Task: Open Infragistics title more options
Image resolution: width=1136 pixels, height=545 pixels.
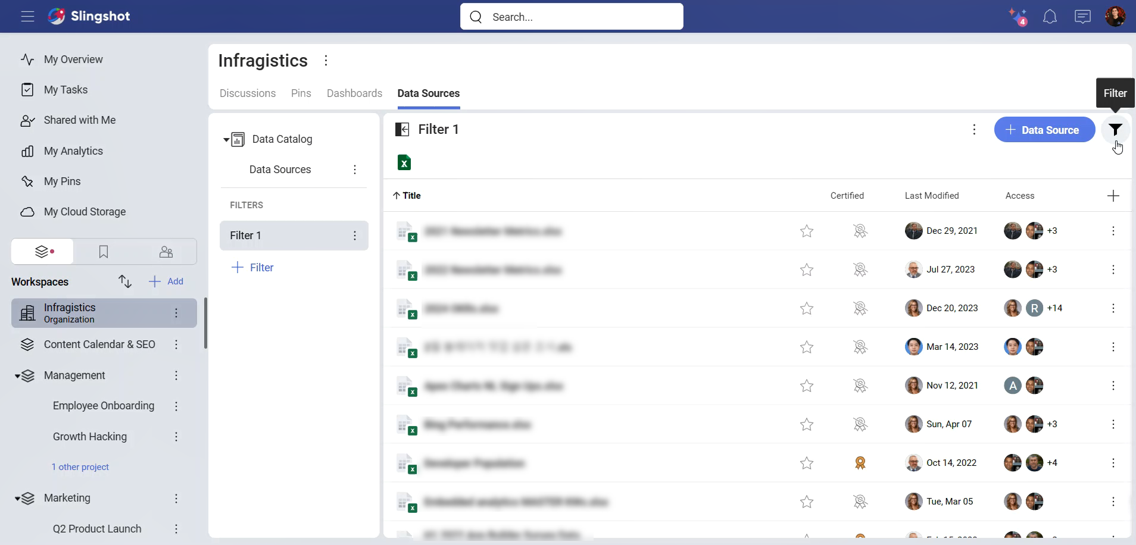Action: (326, 61)
